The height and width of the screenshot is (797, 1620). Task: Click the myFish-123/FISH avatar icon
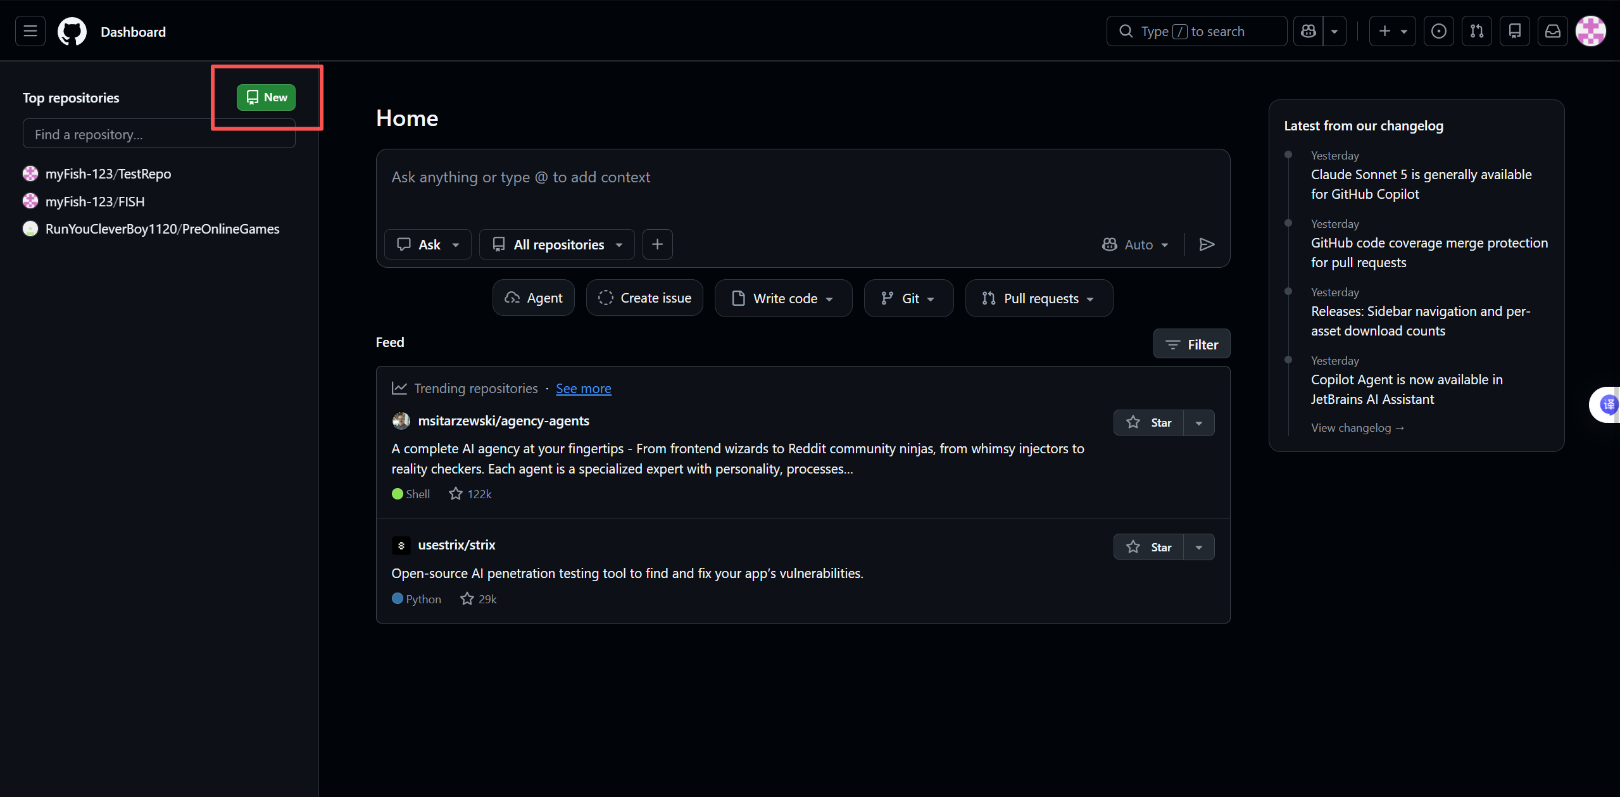30,201
